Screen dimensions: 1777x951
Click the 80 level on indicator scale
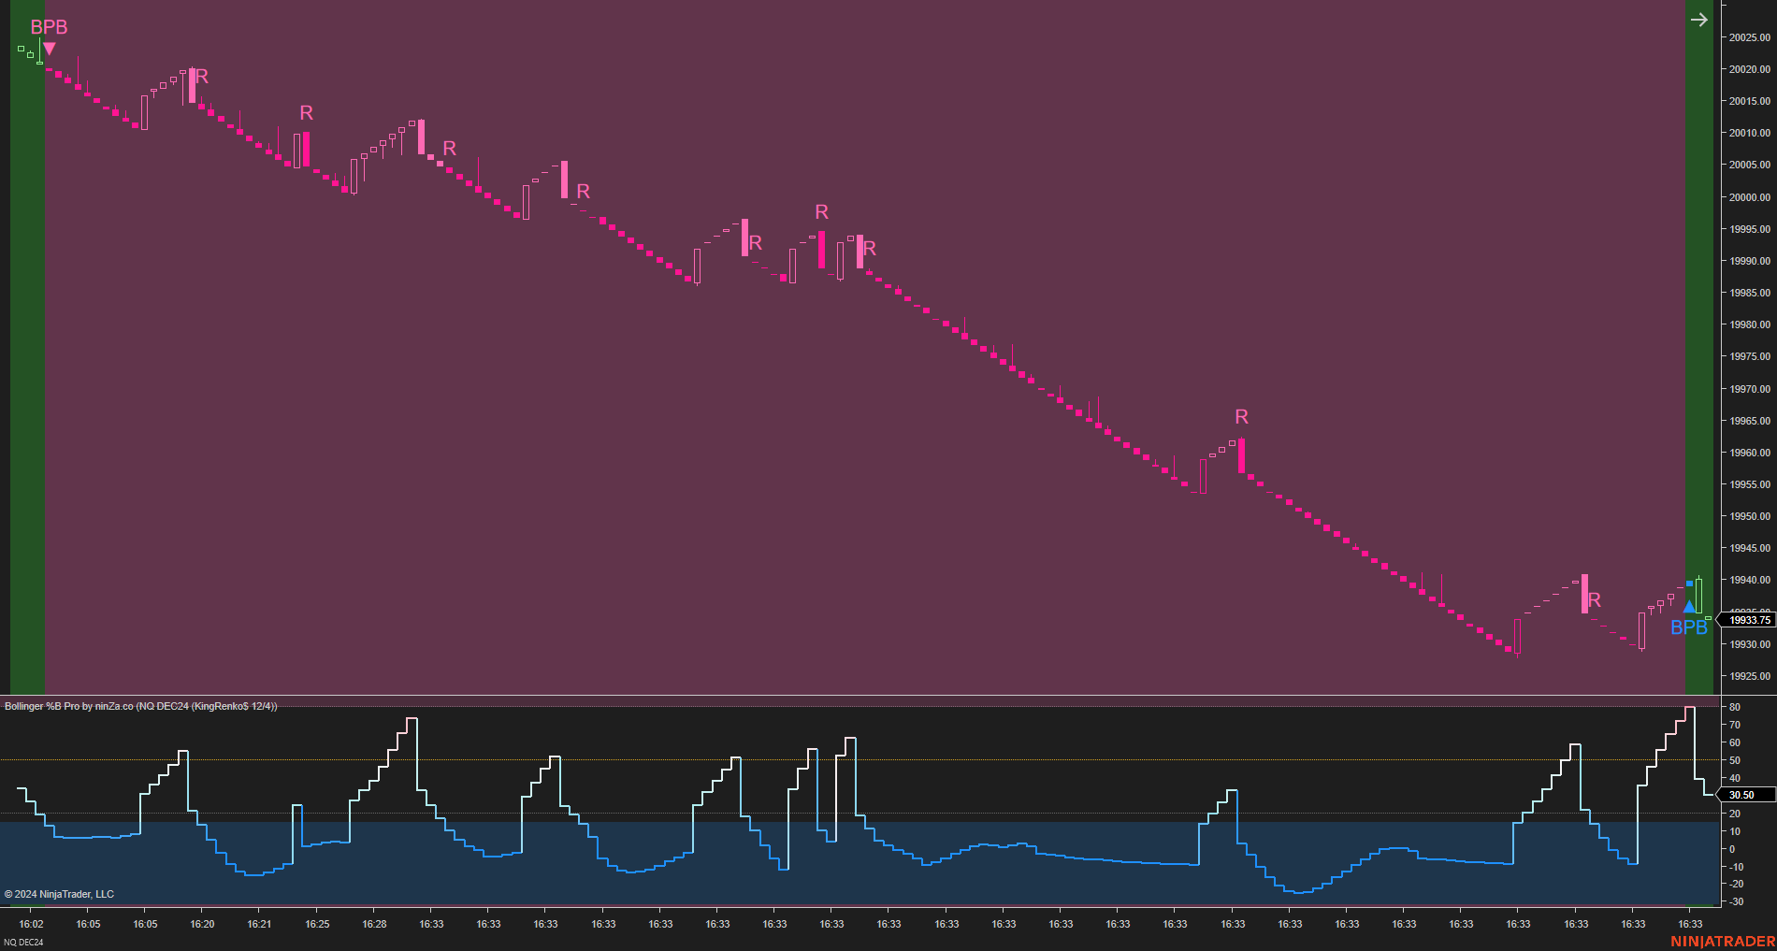coord(1734,707)
